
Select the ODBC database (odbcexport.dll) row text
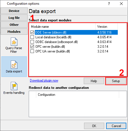coord(56,42)
